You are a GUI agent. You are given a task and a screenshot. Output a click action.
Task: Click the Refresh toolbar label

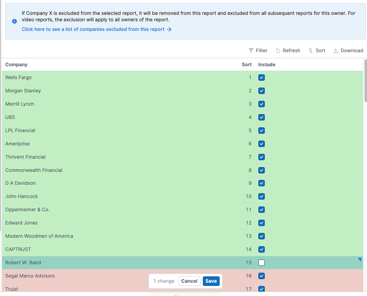pos(291,51)
